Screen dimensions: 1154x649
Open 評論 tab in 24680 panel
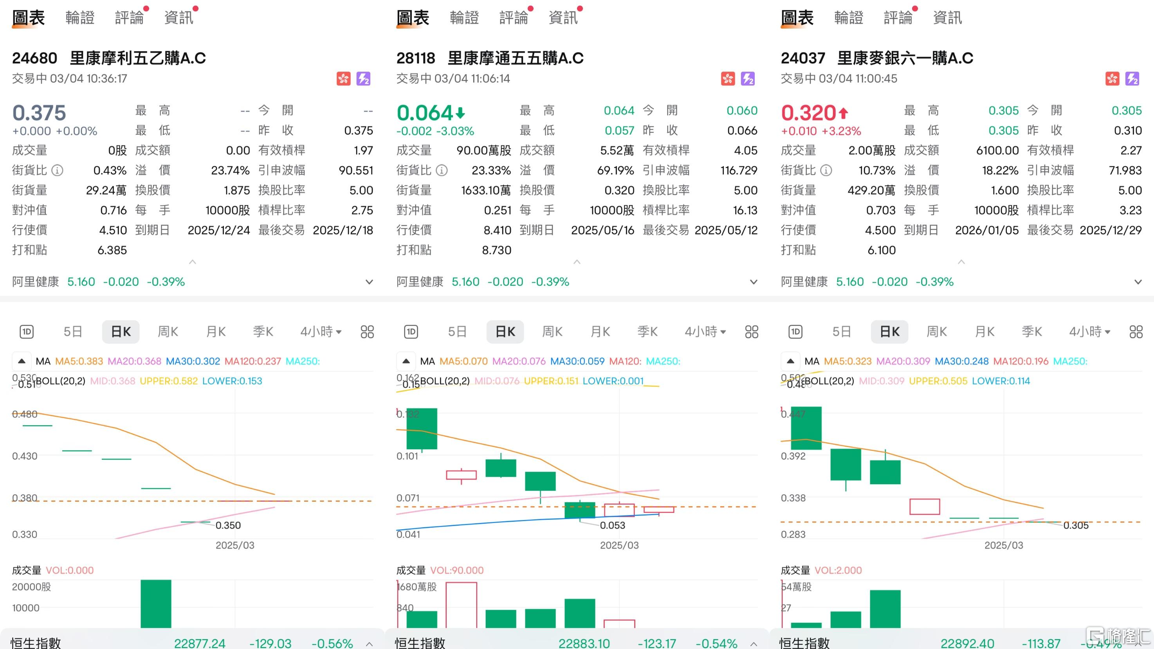[129, 18]
